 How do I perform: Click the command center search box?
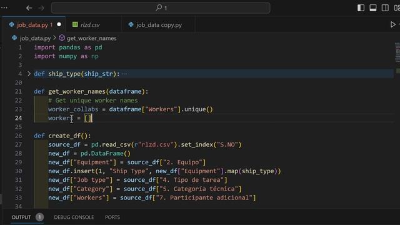(161, 8)
